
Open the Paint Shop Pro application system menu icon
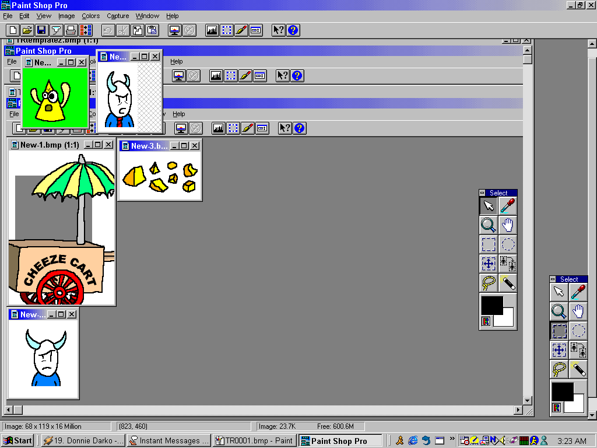6,5
